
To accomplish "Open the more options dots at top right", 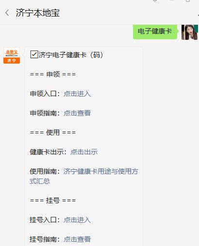I will [x=198, y=15].
